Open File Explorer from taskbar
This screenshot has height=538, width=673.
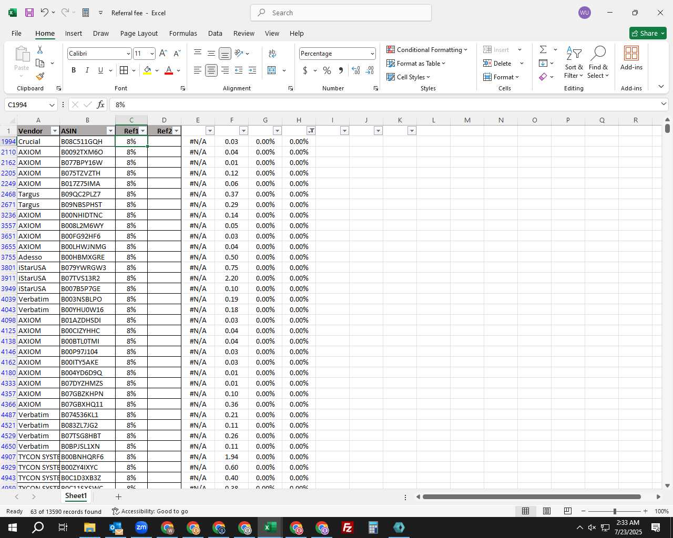[89, 527]
